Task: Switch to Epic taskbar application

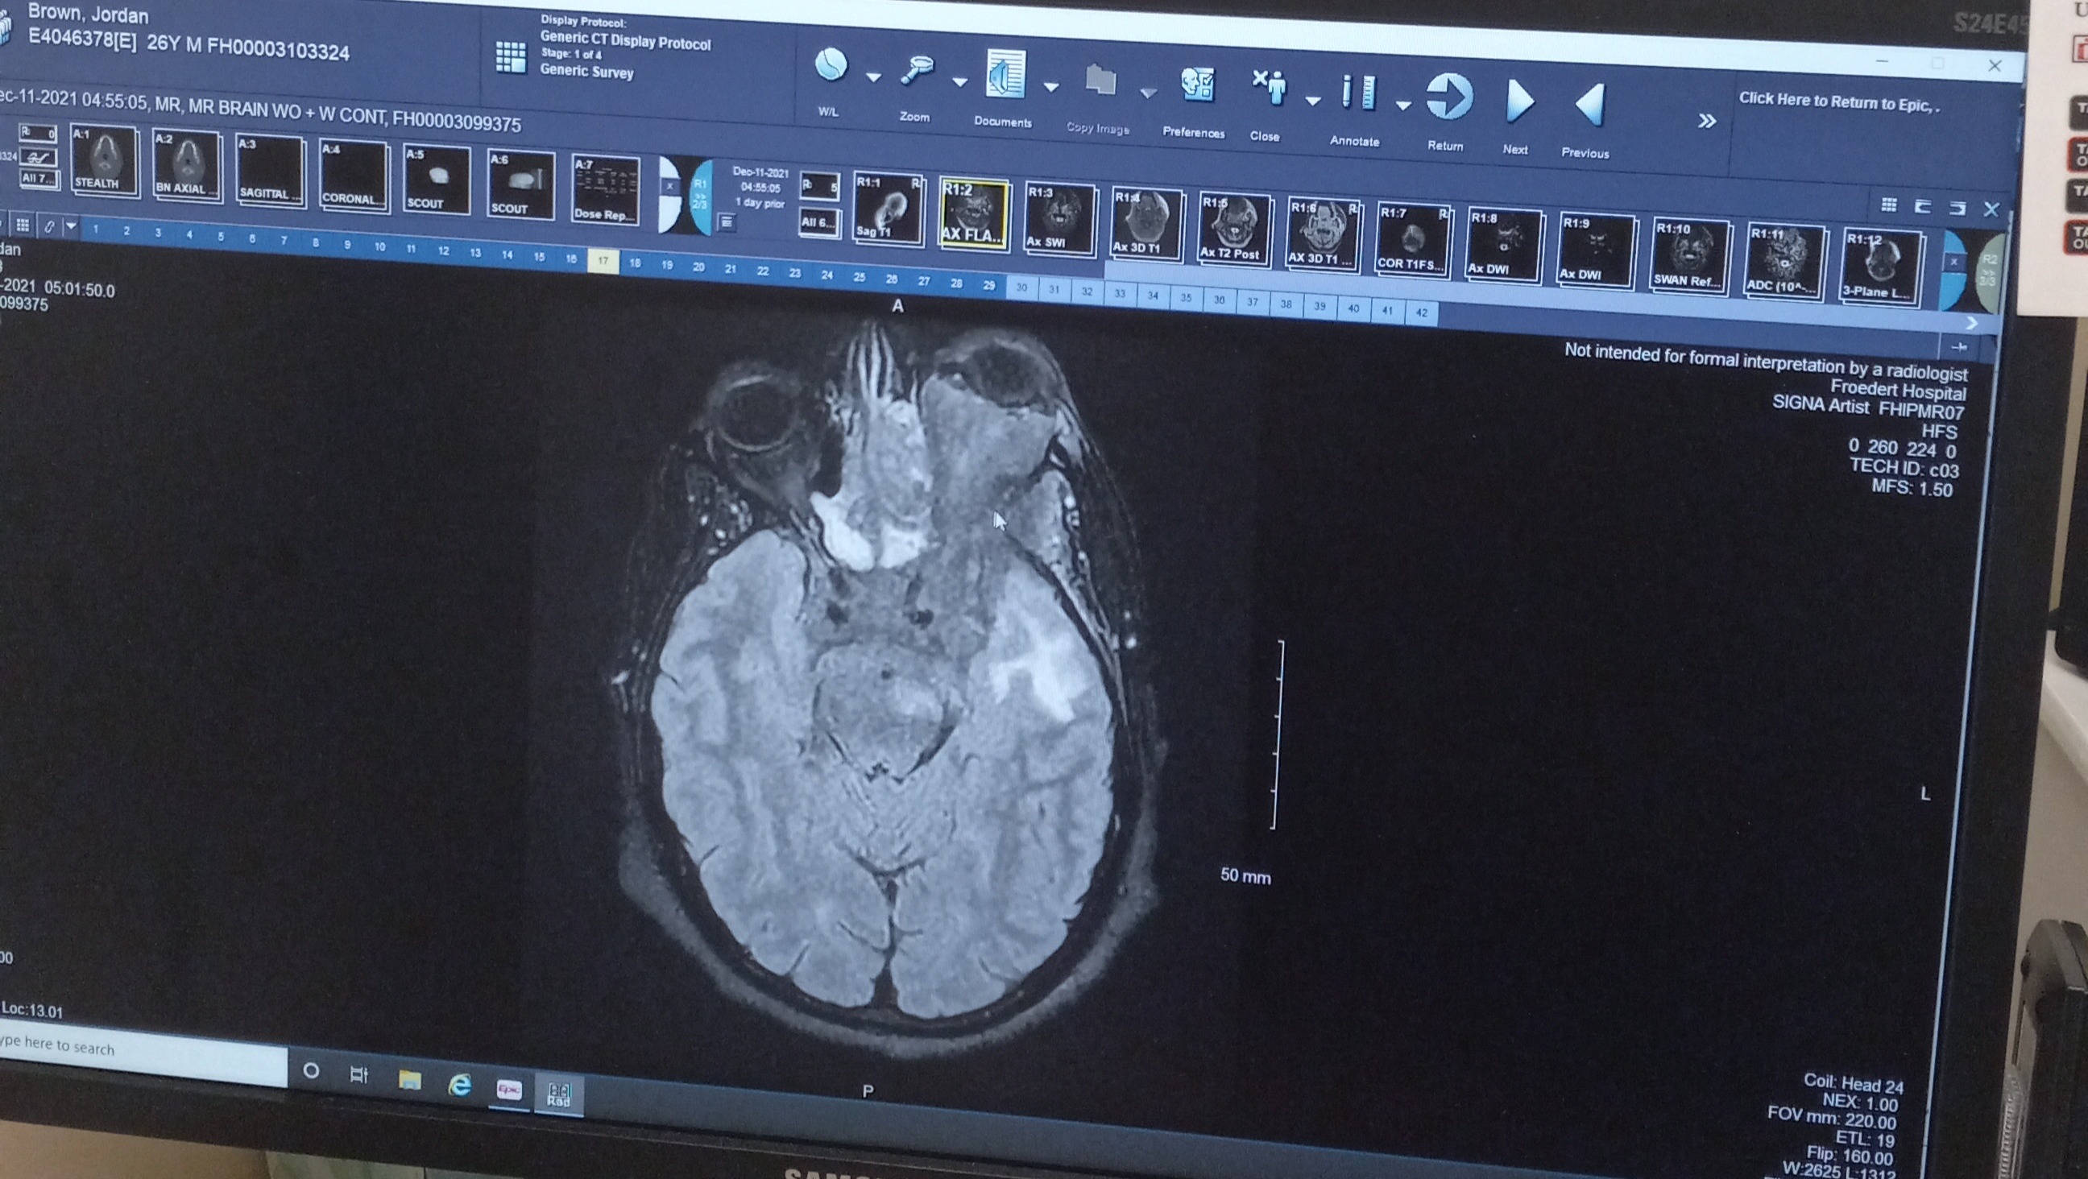Action: point(509,1090)
